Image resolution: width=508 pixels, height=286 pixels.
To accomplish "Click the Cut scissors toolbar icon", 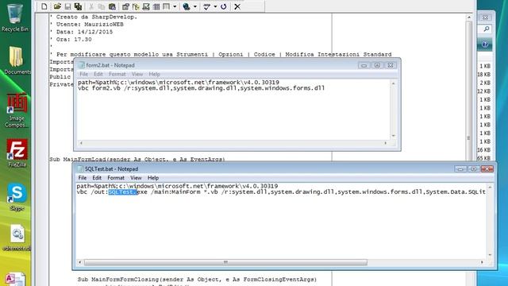I will (91, 6).
